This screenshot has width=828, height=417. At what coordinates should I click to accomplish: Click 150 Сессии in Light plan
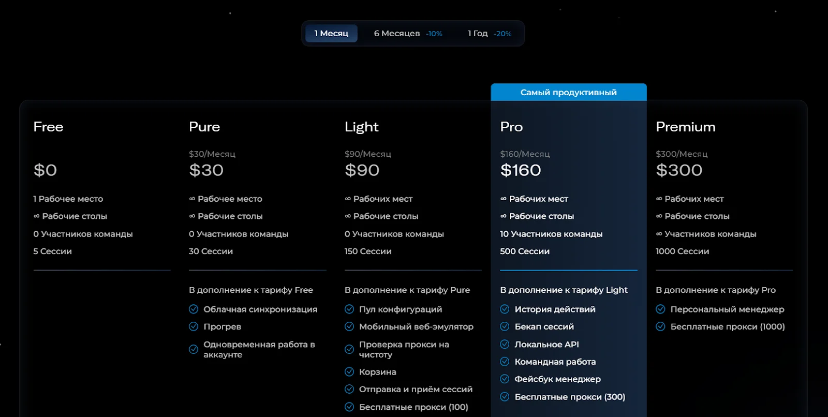coord(368,251)
